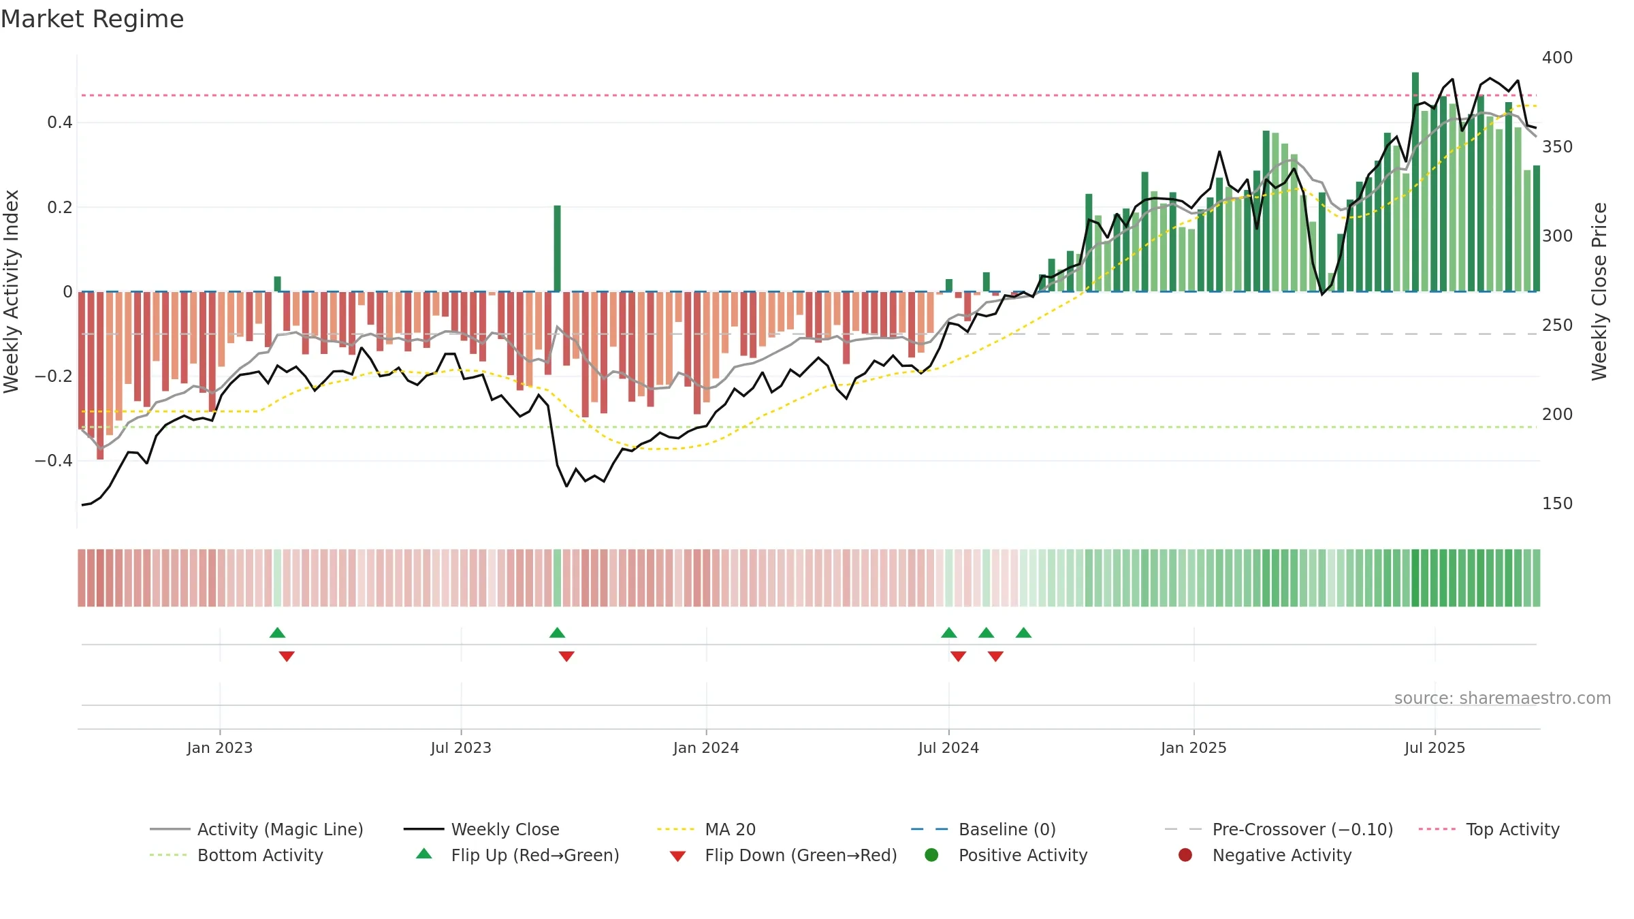Click the 0.2 activity index tick label
Viewport: 1634px width, 919px height.
(x=60, y=207)
